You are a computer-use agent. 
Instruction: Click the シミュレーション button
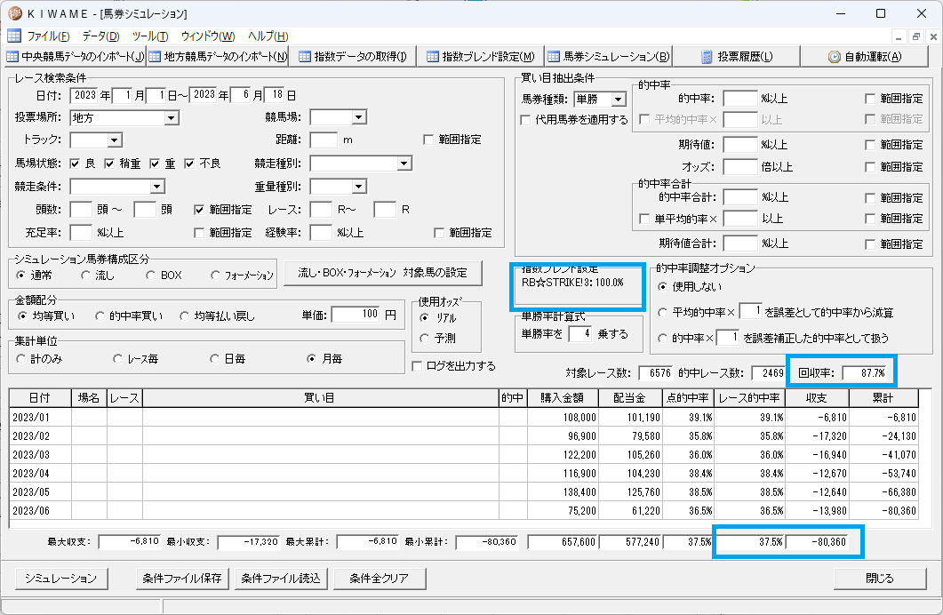(60, 579)
